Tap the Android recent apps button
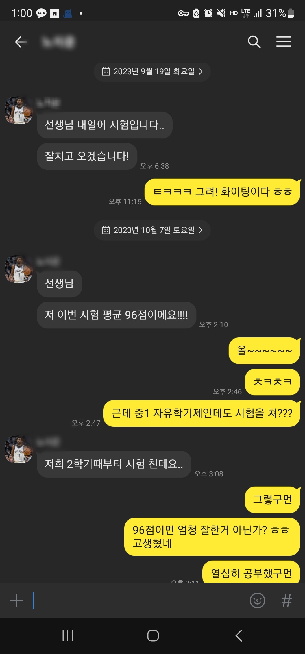 (x=68, y=636)
